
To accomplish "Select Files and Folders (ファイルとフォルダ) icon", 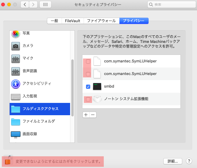I will tap(16, 121).
